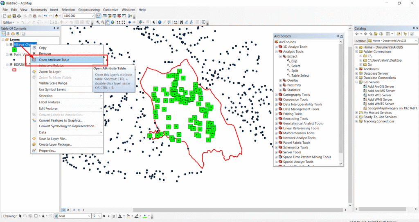Open Data submenu in context menu
The height and width of the screenshot is (222, 419).
point(67,132)
